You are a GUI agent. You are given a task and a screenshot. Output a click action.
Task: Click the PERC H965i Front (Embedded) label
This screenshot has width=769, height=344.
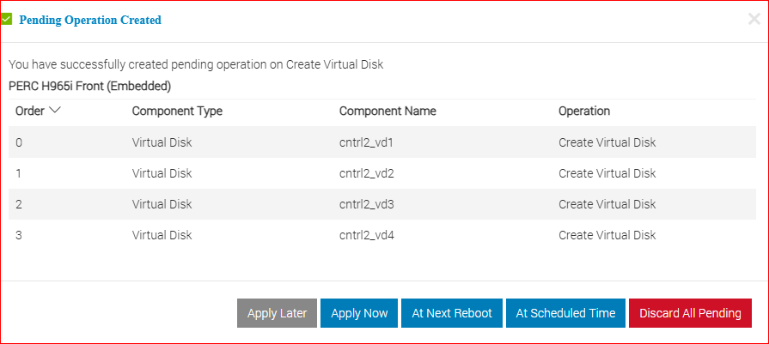tap(89, 86)
